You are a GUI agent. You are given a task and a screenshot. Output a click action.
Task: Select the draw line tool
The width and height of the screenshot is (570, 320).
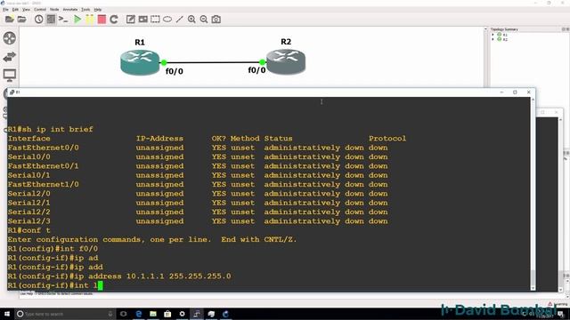(x=180, y=20)
